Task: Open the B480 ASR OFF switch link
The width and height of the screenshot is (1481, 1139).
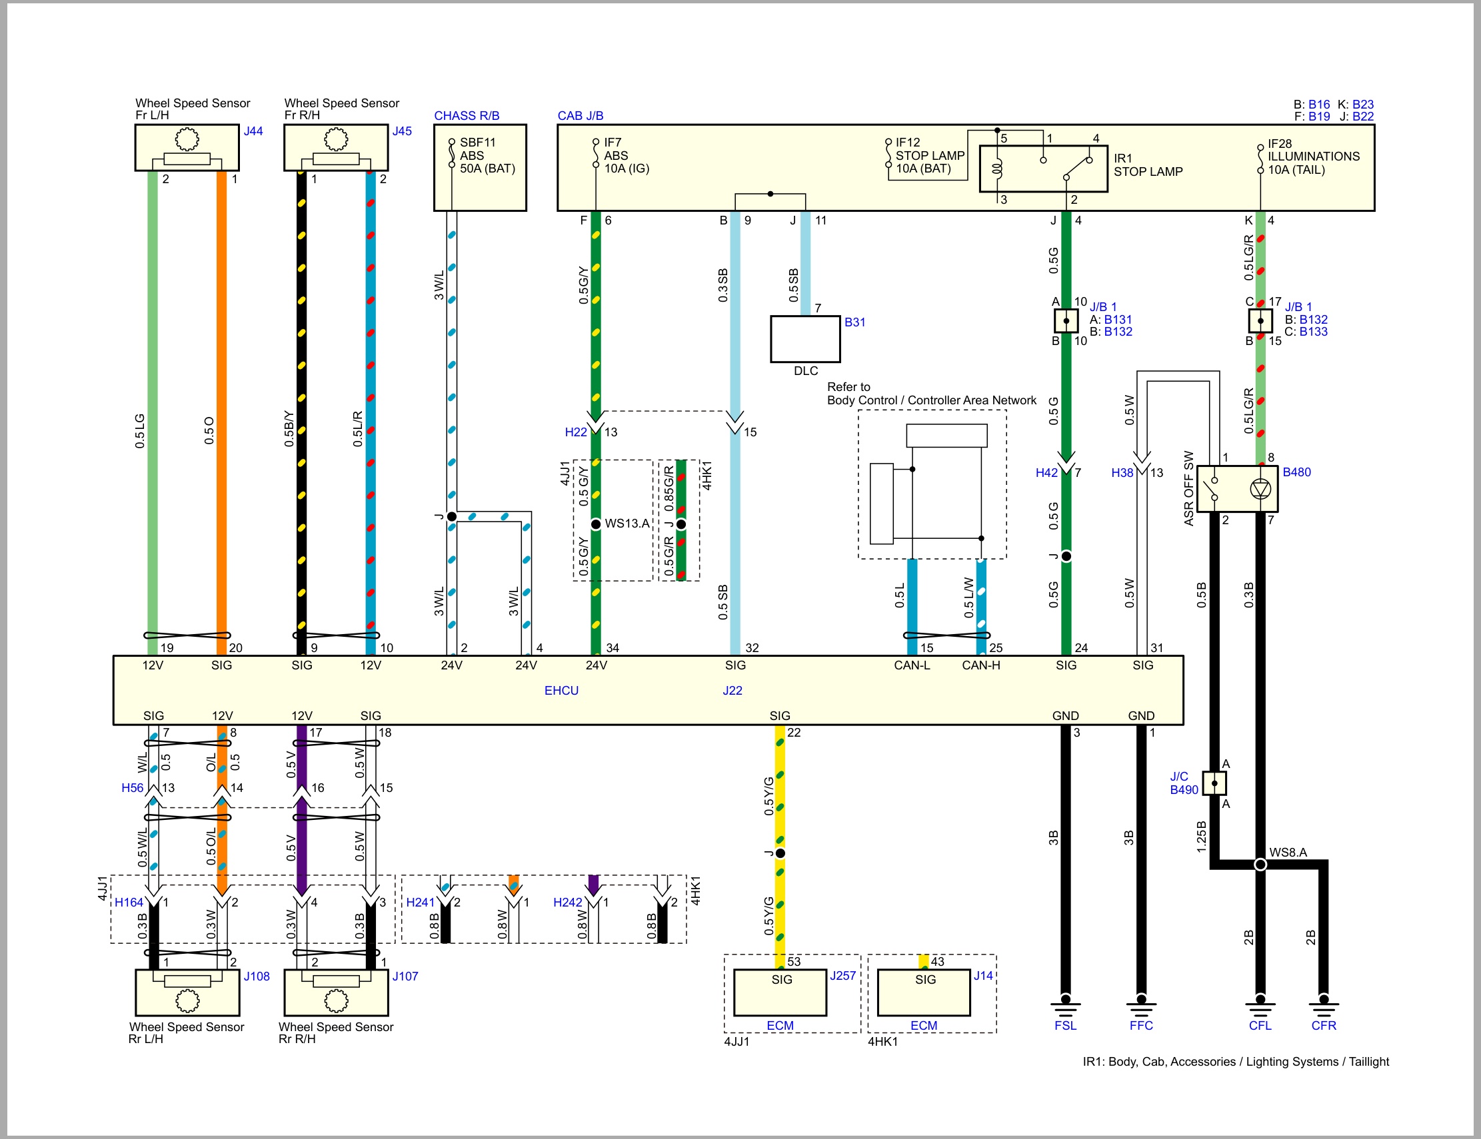Action: click(1296, 472)
